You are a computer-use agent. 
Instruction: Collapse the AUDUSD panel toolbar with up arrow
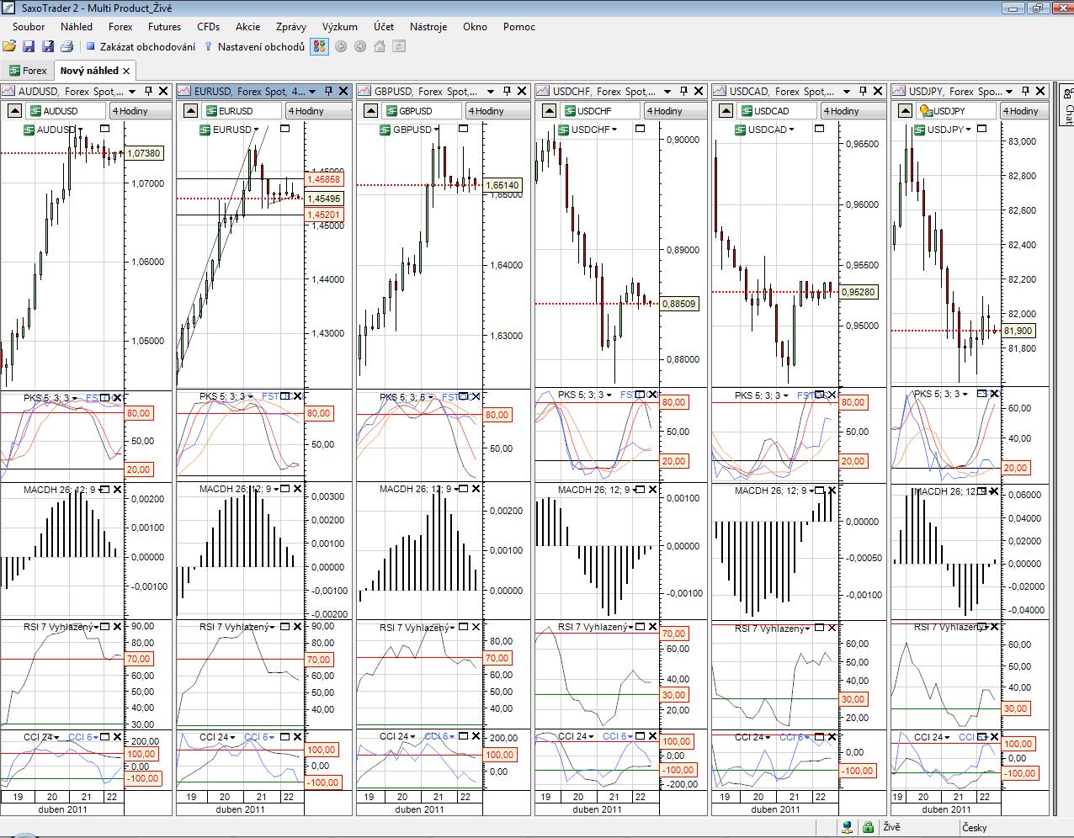coord(14,110)
